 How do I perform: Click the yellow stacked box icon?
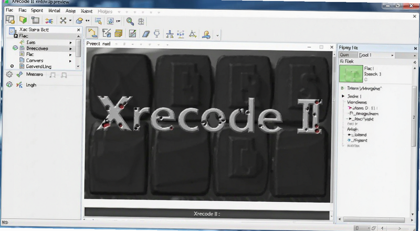(x=119, y=34)
